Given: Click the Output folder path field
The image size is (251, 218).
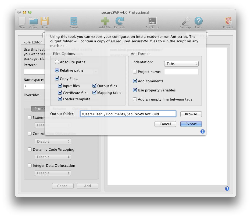Looking at the screenshot, I should pyautogui.click(x=128, y=114).
